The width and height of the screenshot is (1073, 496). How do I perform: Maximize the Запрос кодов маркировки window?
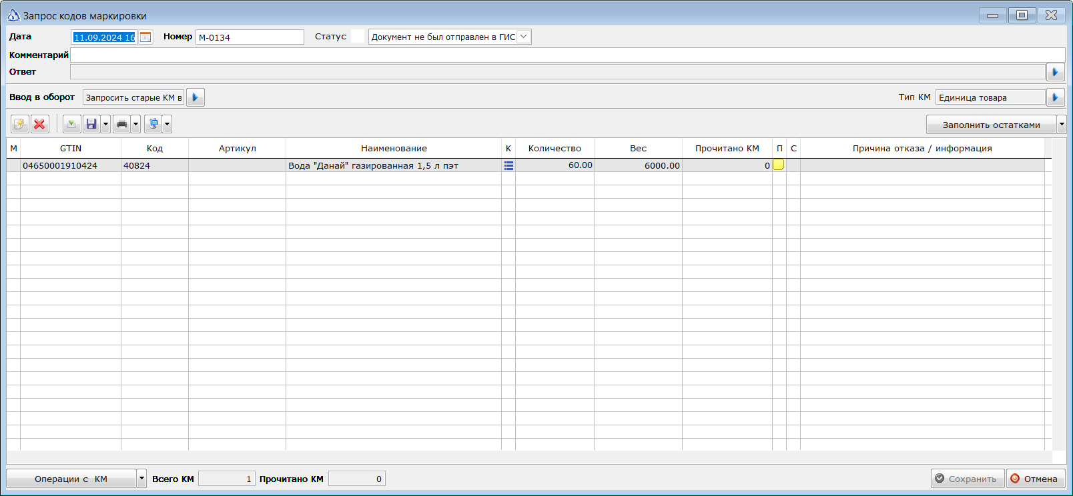[1022, 15]
